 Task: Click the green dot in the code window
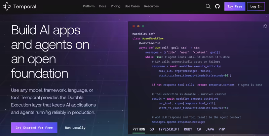143,26
